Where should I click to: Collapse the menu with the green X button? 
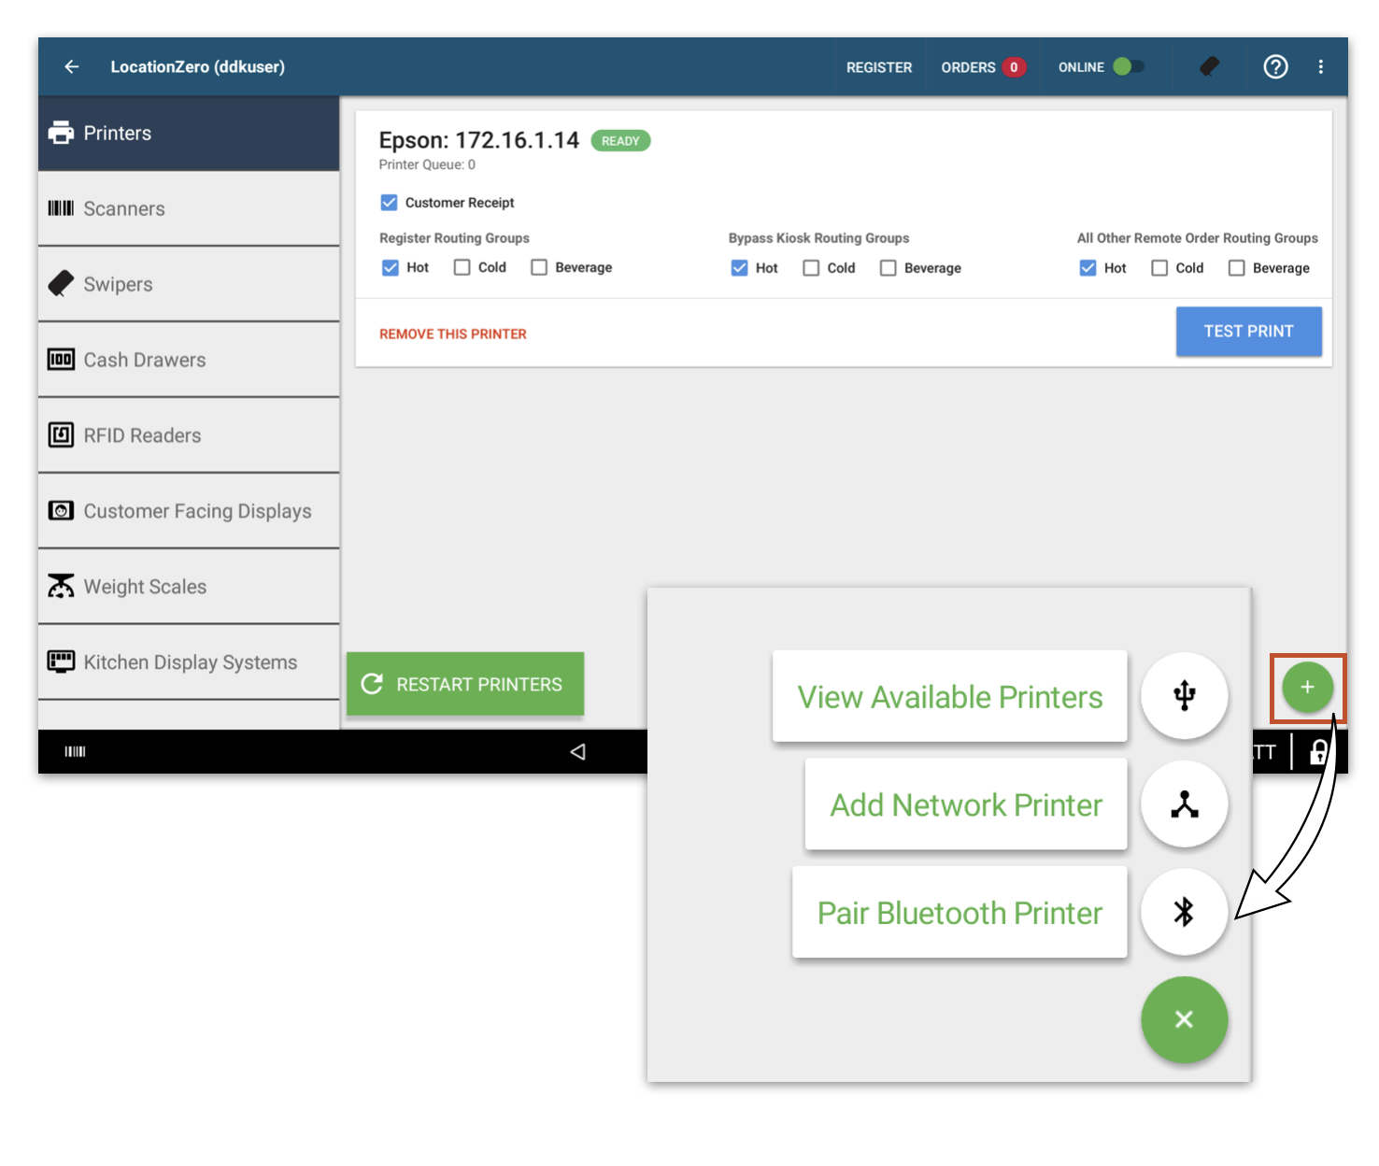pyautogui.click(x=1184, y=1020)
